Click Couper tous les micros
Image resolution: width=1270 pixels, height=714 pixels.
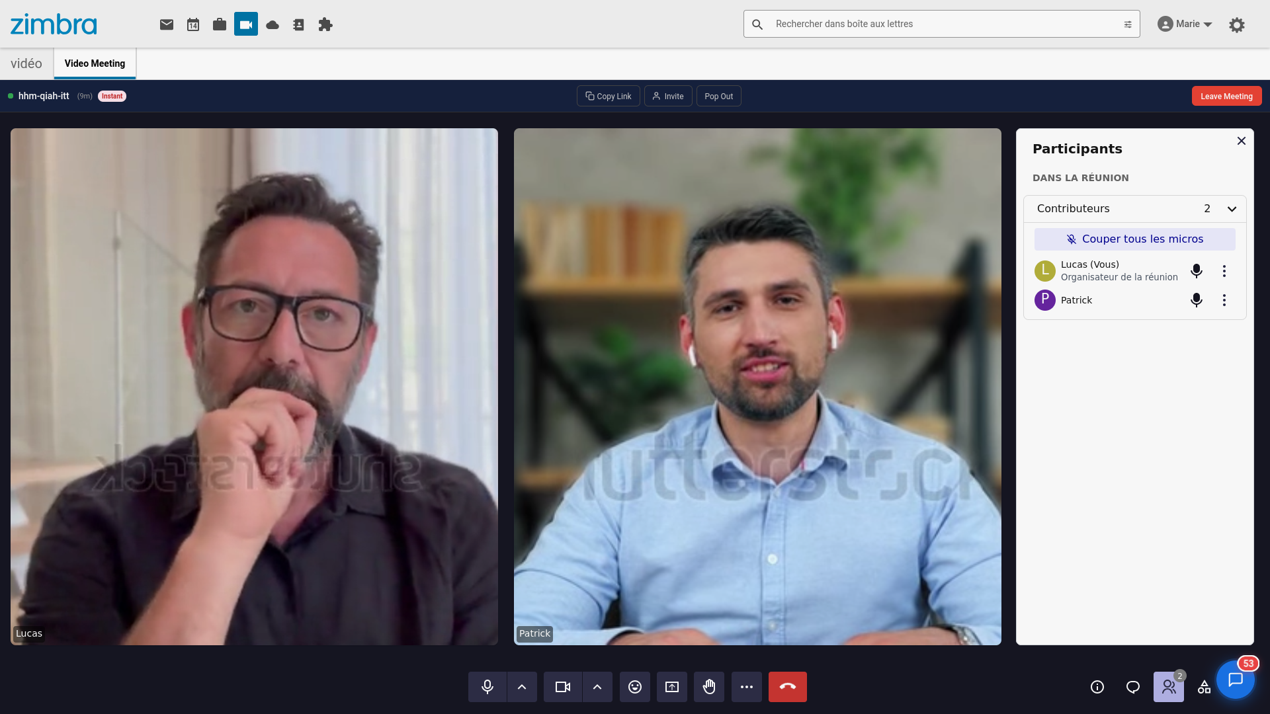coord(1134,239)
